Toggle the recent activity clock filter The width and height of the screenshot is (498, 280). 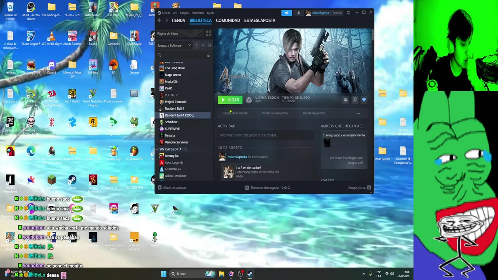(203, 45)
